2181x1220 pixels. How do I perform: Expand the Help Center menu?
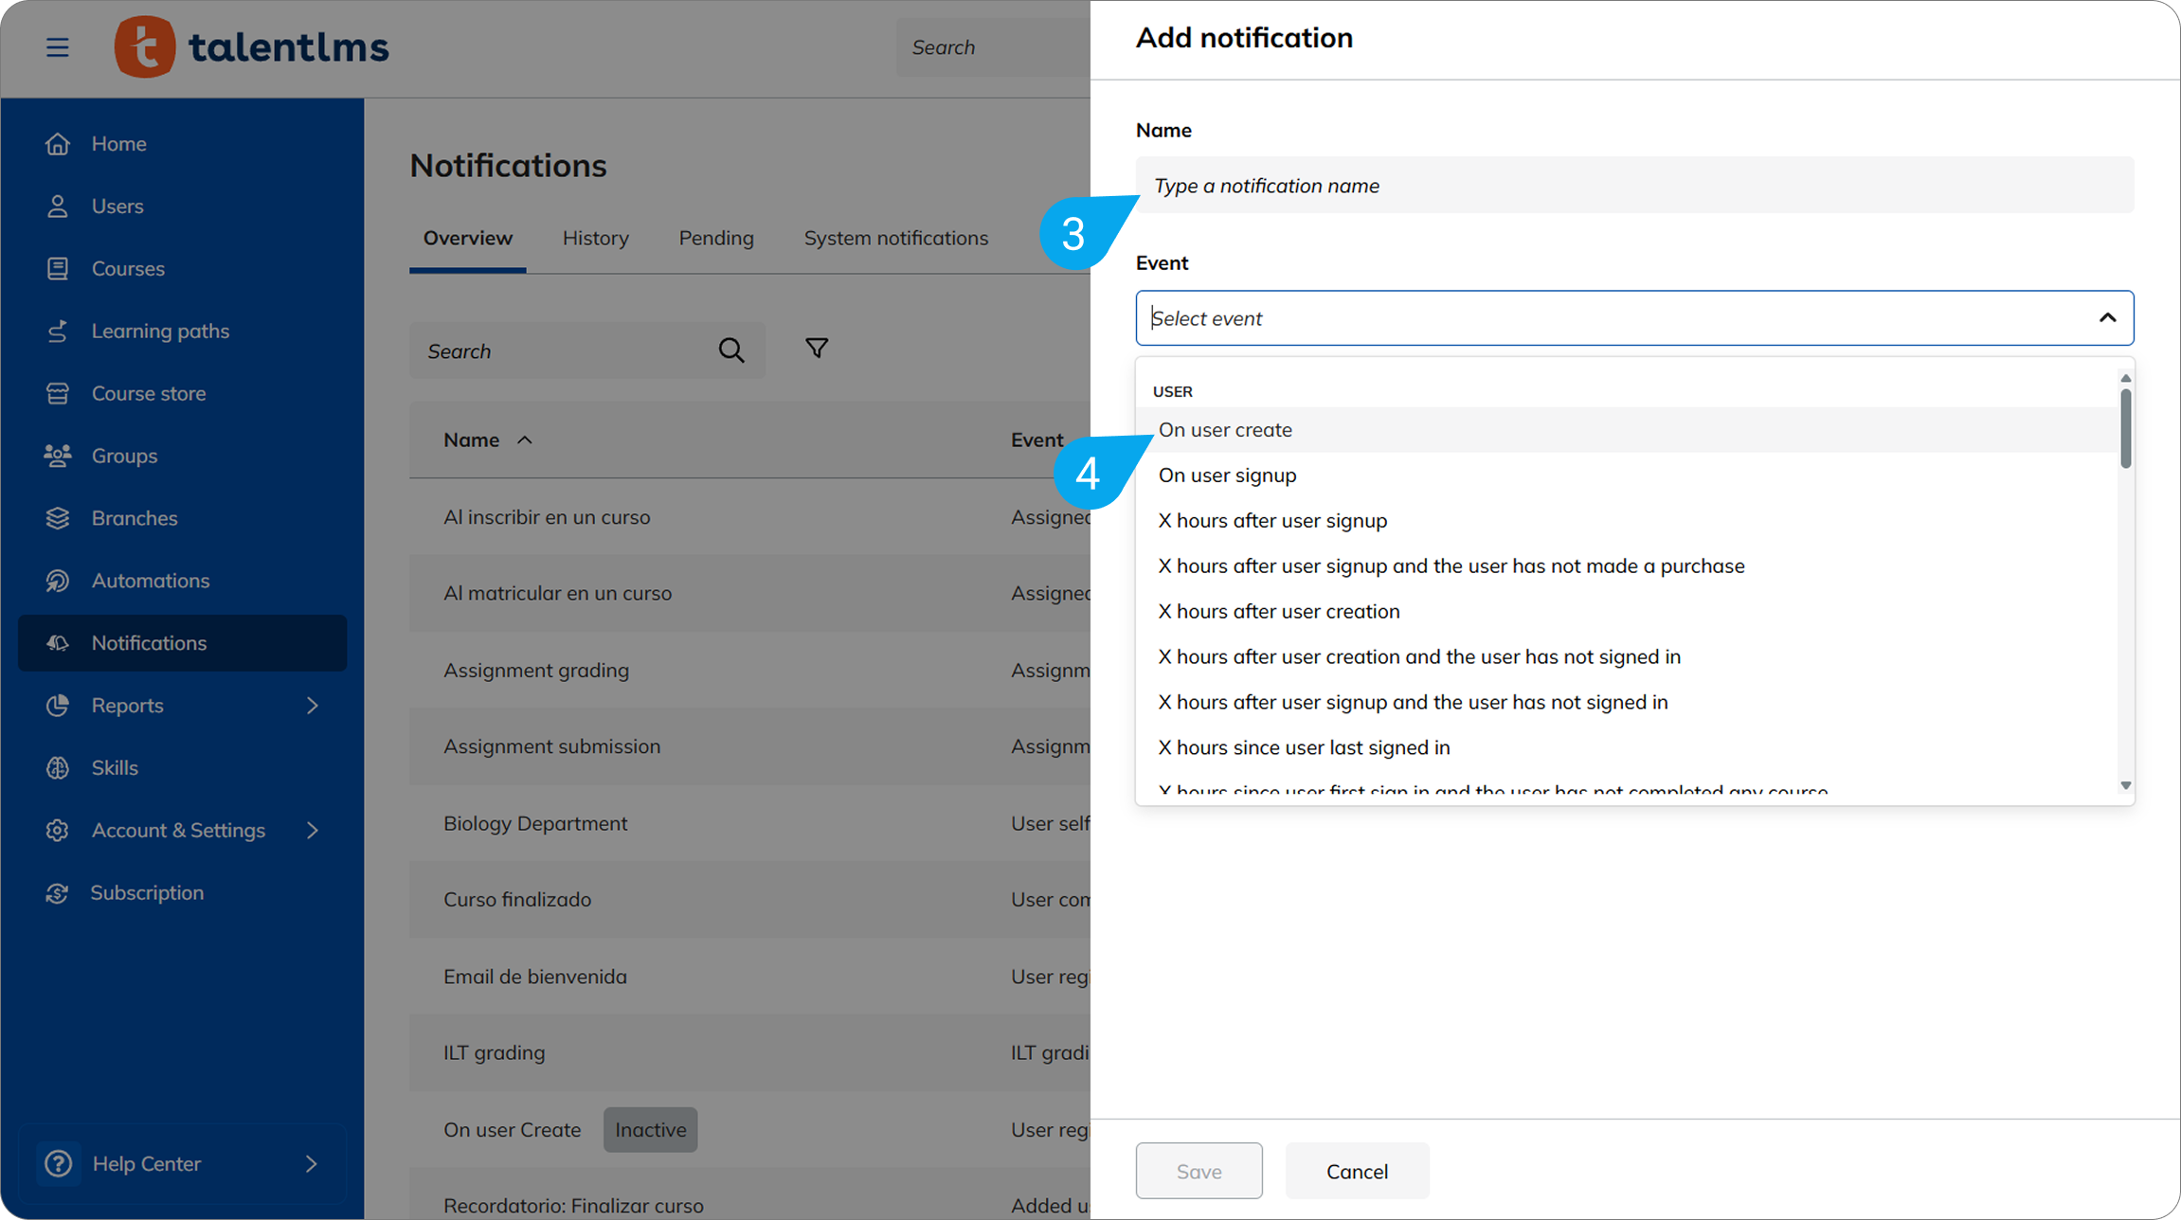(311, 1164)
